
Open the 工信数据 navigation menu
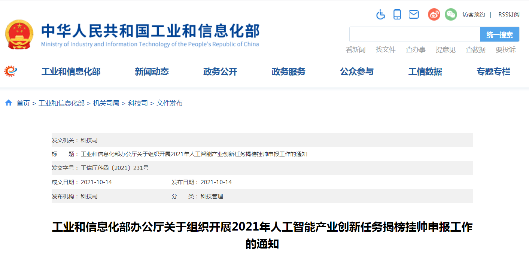(x=425, y=71)
